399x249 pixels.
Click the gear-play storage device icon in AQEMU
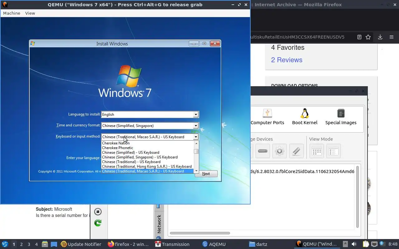[280, 151]
